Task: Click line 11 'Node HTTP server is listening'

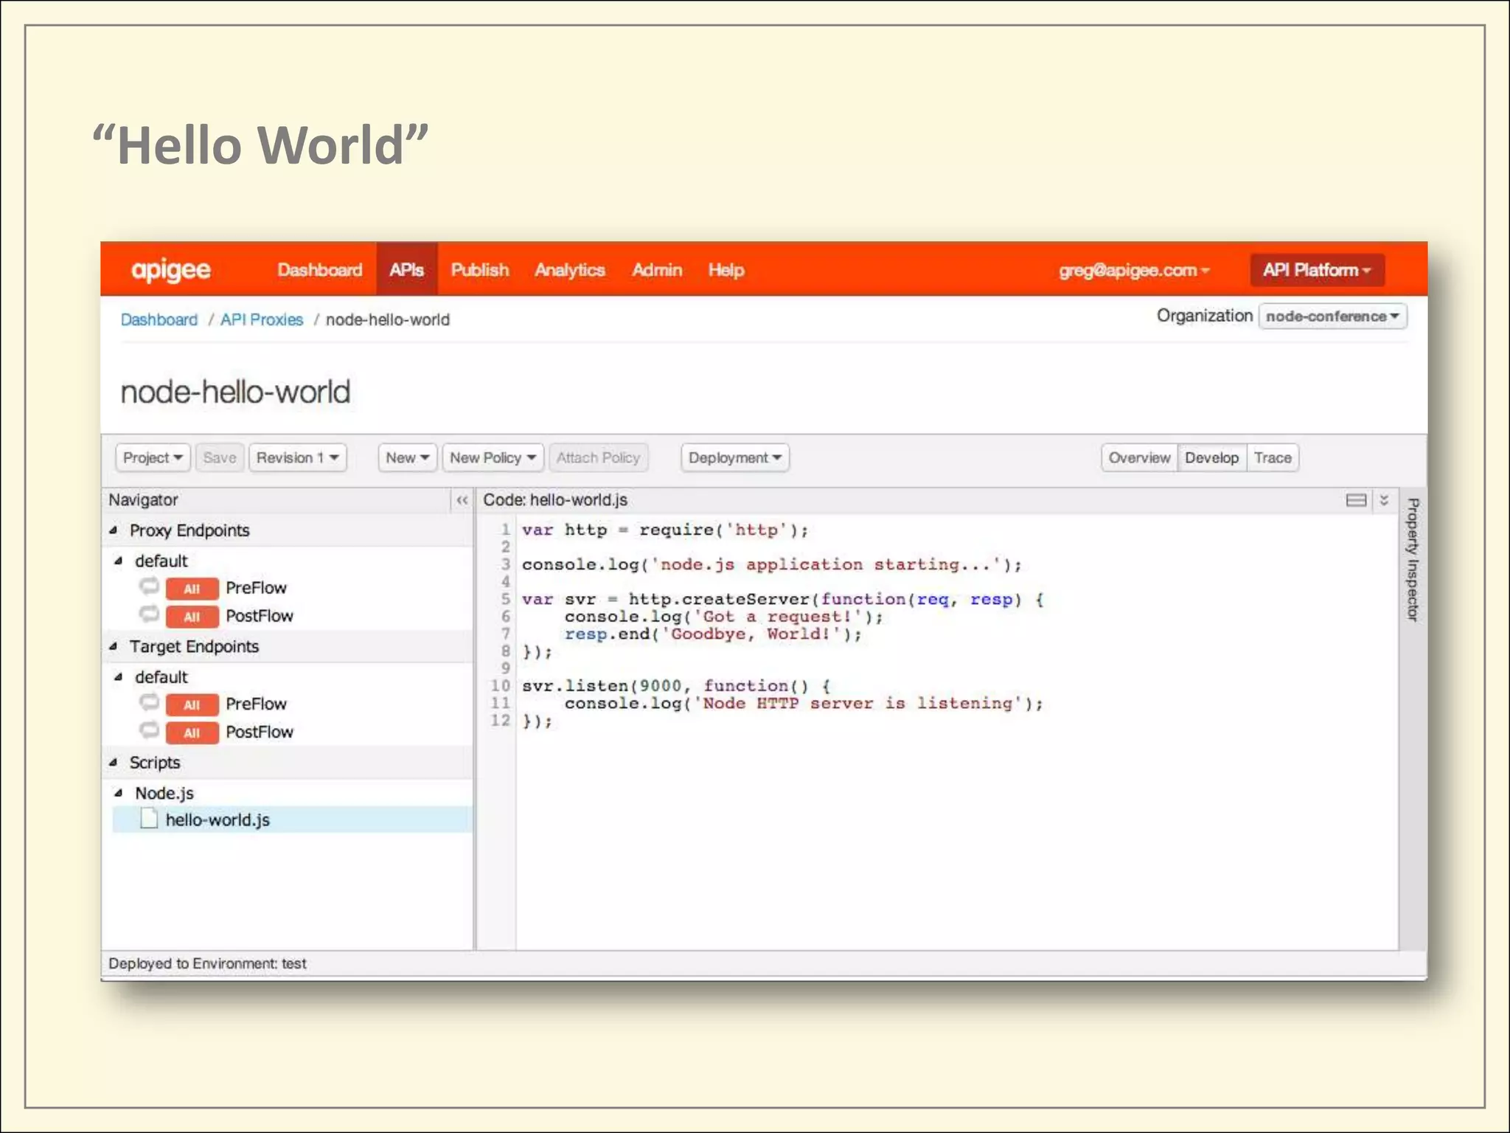Action: [804, 703]
